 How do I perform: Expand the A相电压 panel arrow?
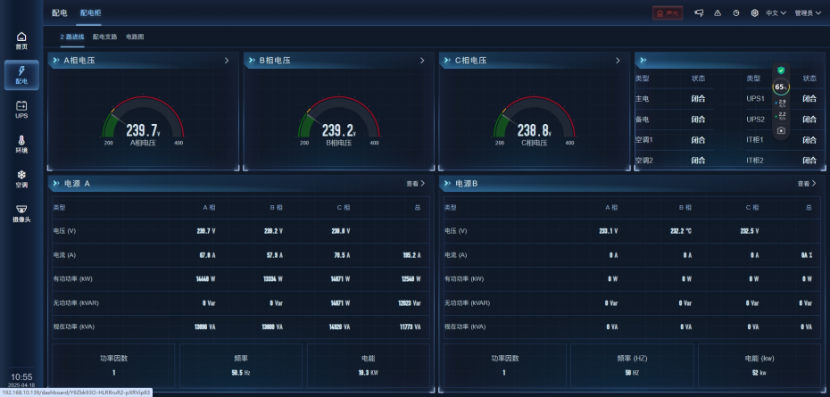227,61
